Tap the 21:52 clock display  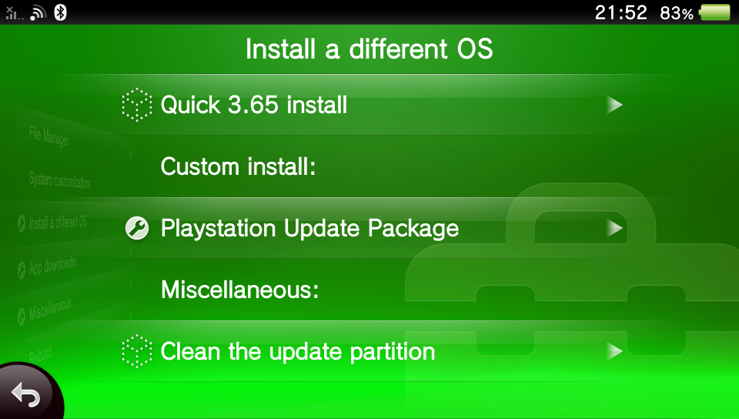pyautogui.click(x=620, y=13)
